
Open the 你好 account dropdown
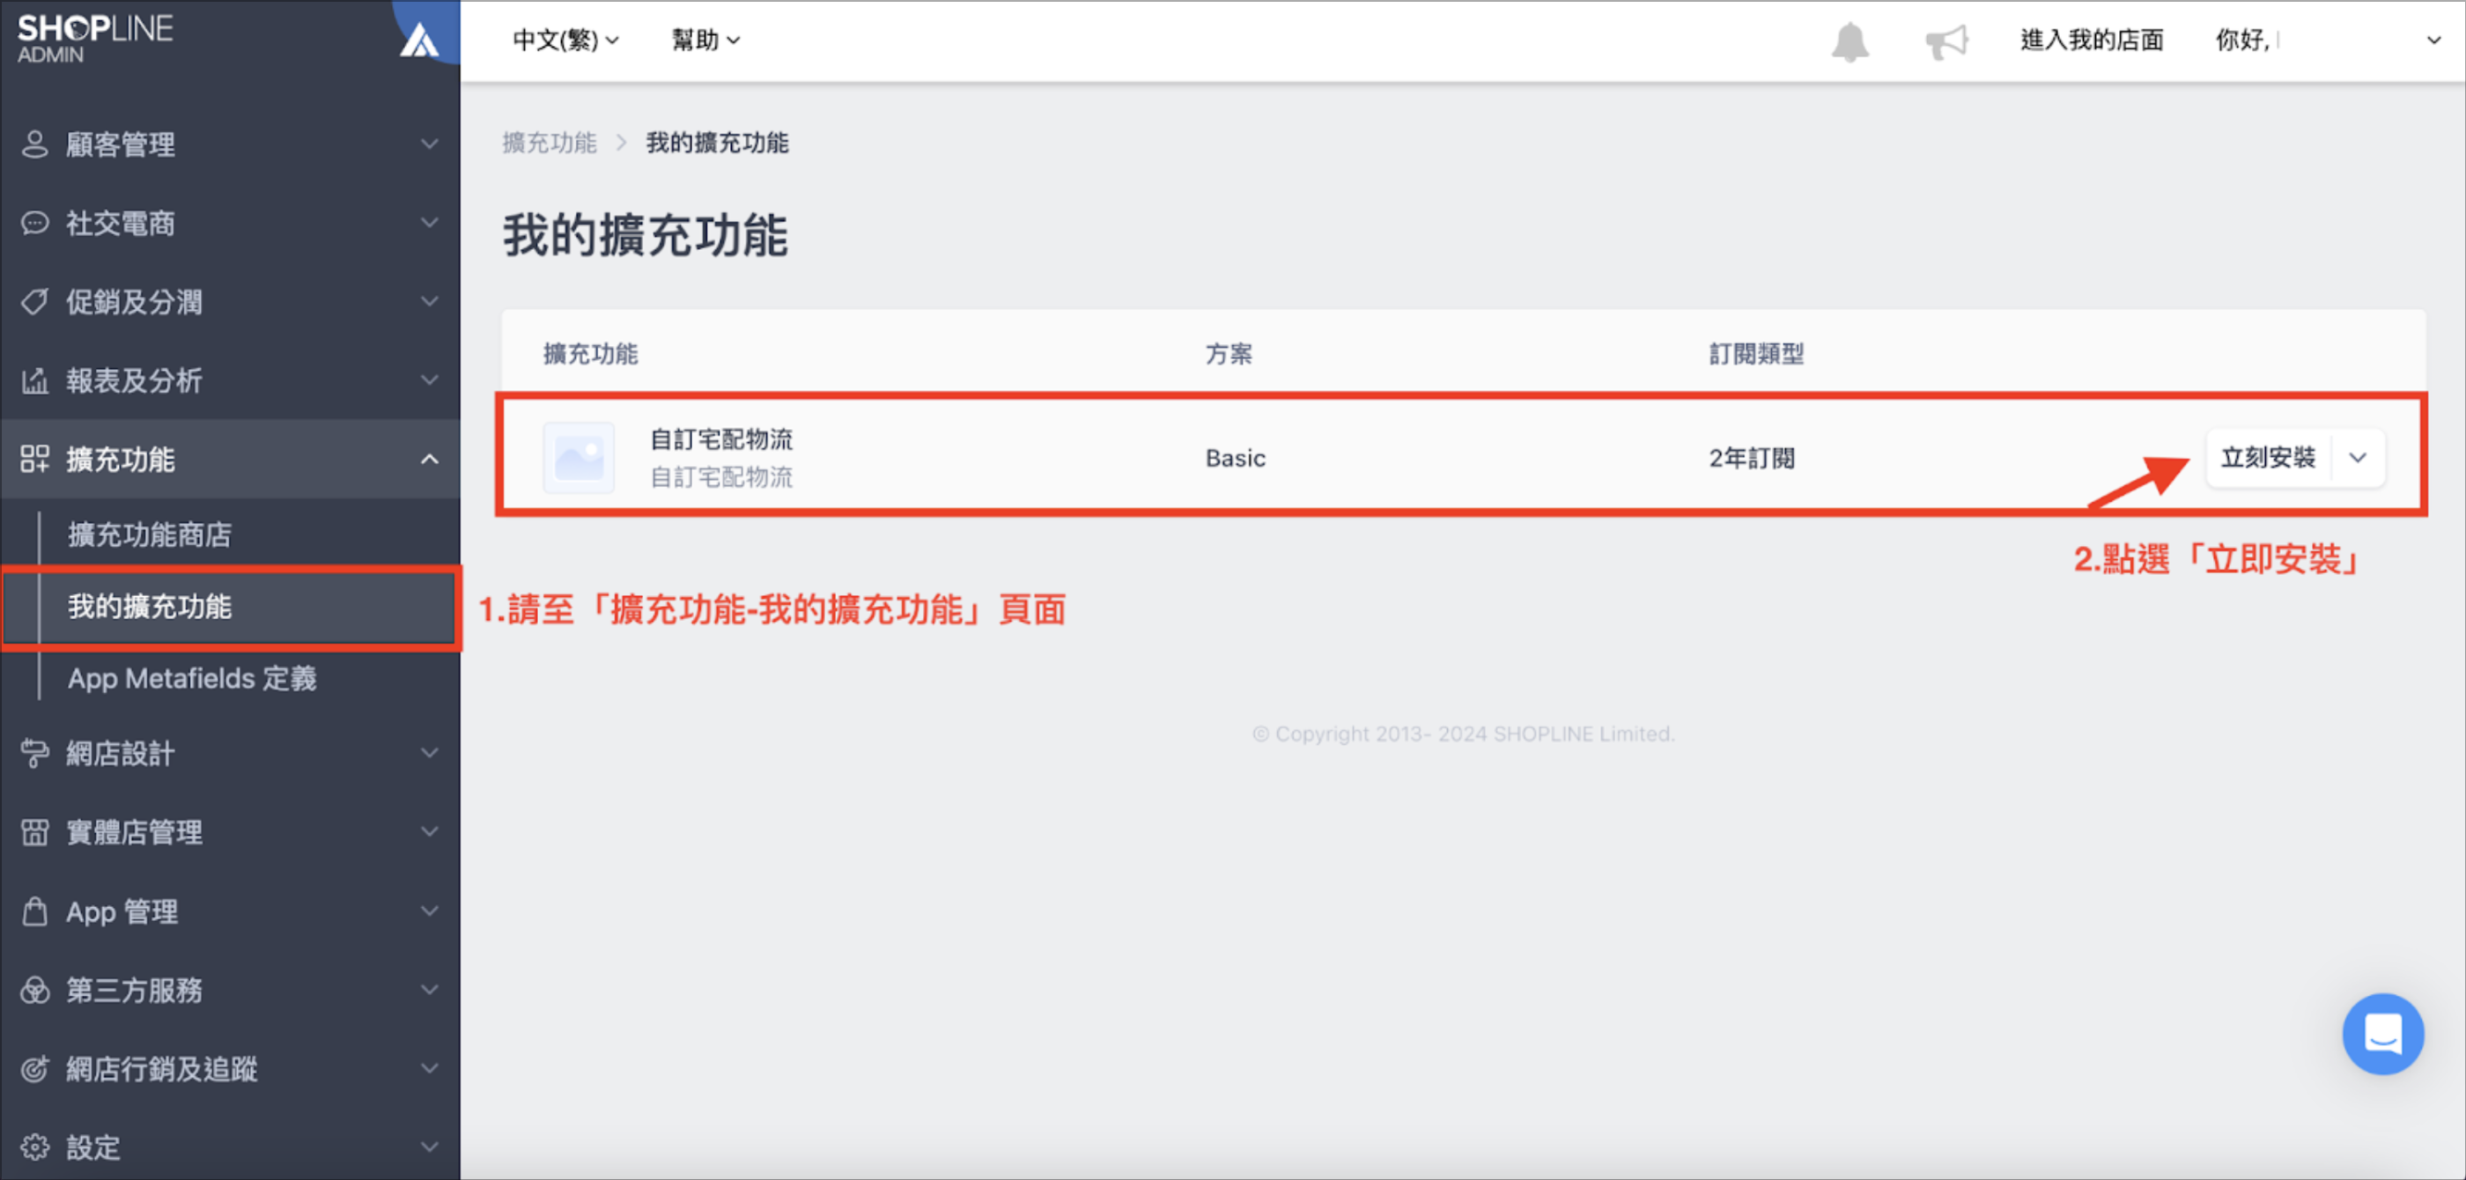pos(2327,41)
